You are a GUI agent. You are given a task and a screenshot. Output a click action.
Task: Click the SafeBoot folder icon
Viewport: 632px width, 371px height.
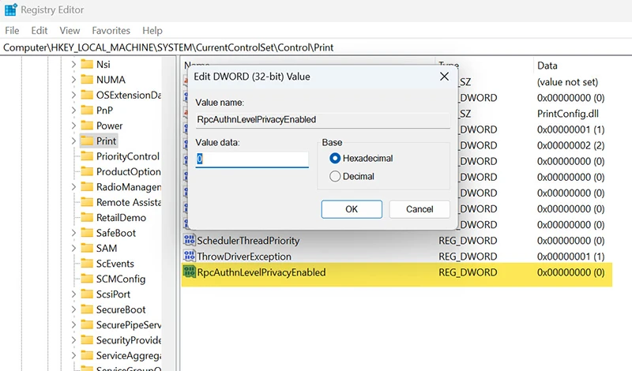click(87, 233)
